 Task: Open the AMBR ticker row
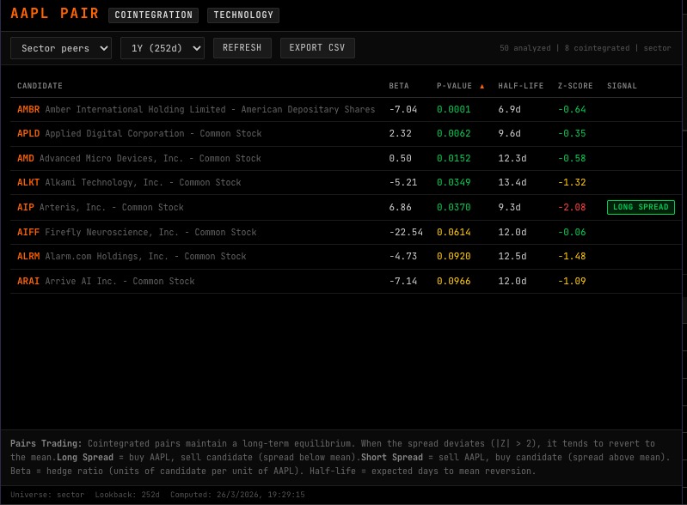point(346,109)
